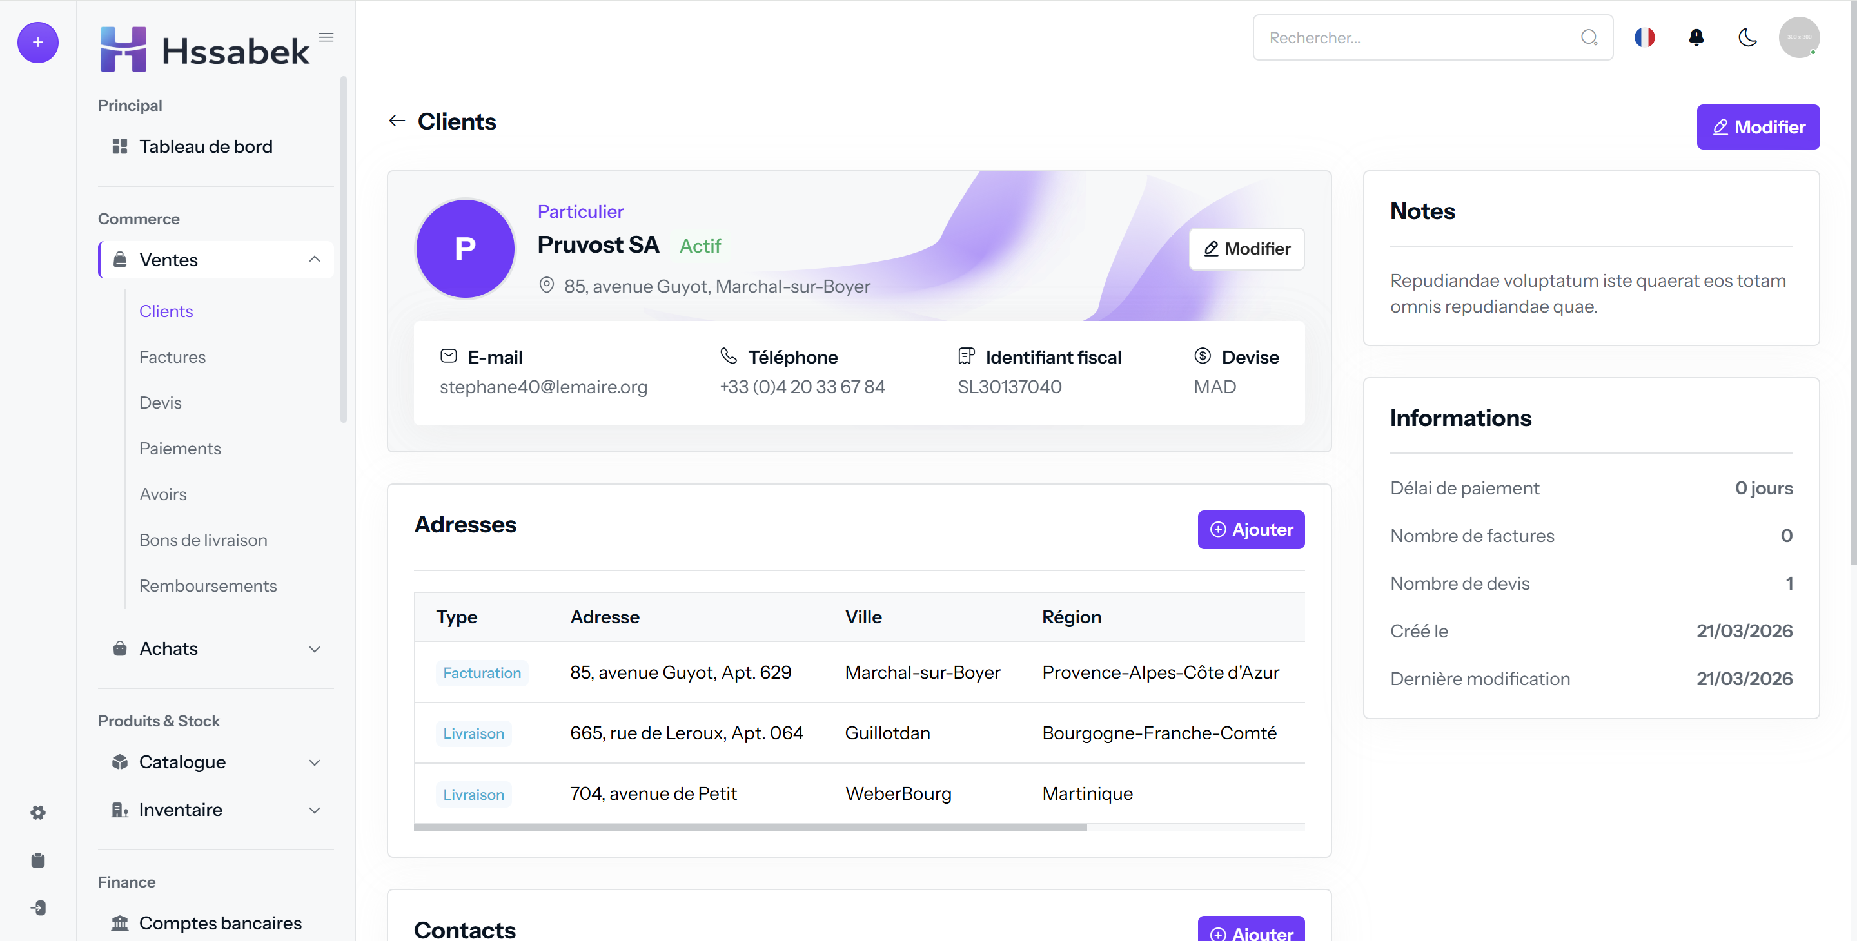Click the search magnifier icon
This screenshot has height=941, width=1857.
point(1589,37)
